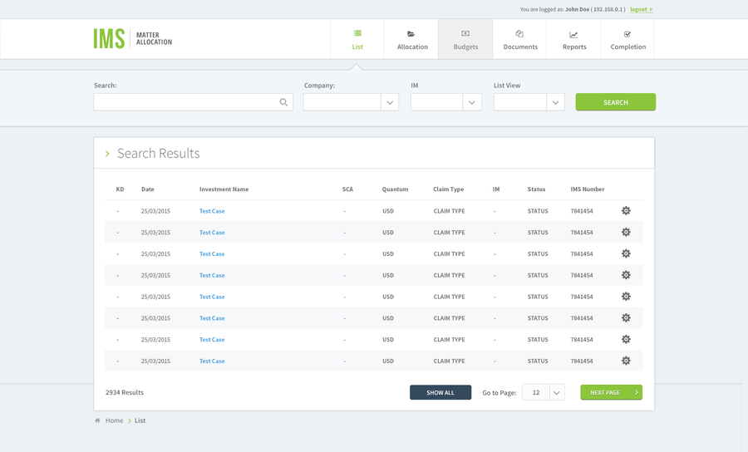Open settings gear for sixth result row

626,318
